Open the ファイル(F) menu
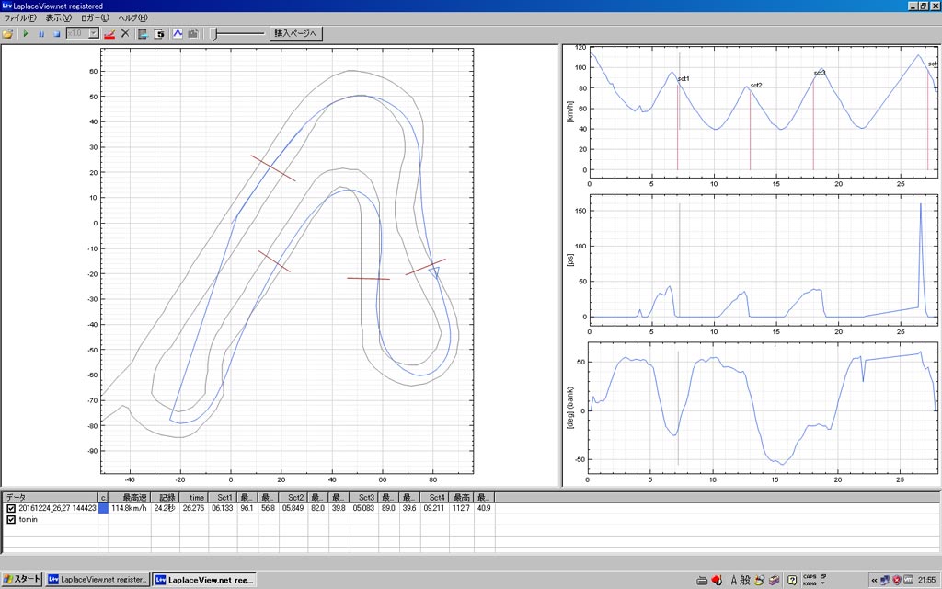The height and width of the screenshot is (589, 942). coord(20,18)
